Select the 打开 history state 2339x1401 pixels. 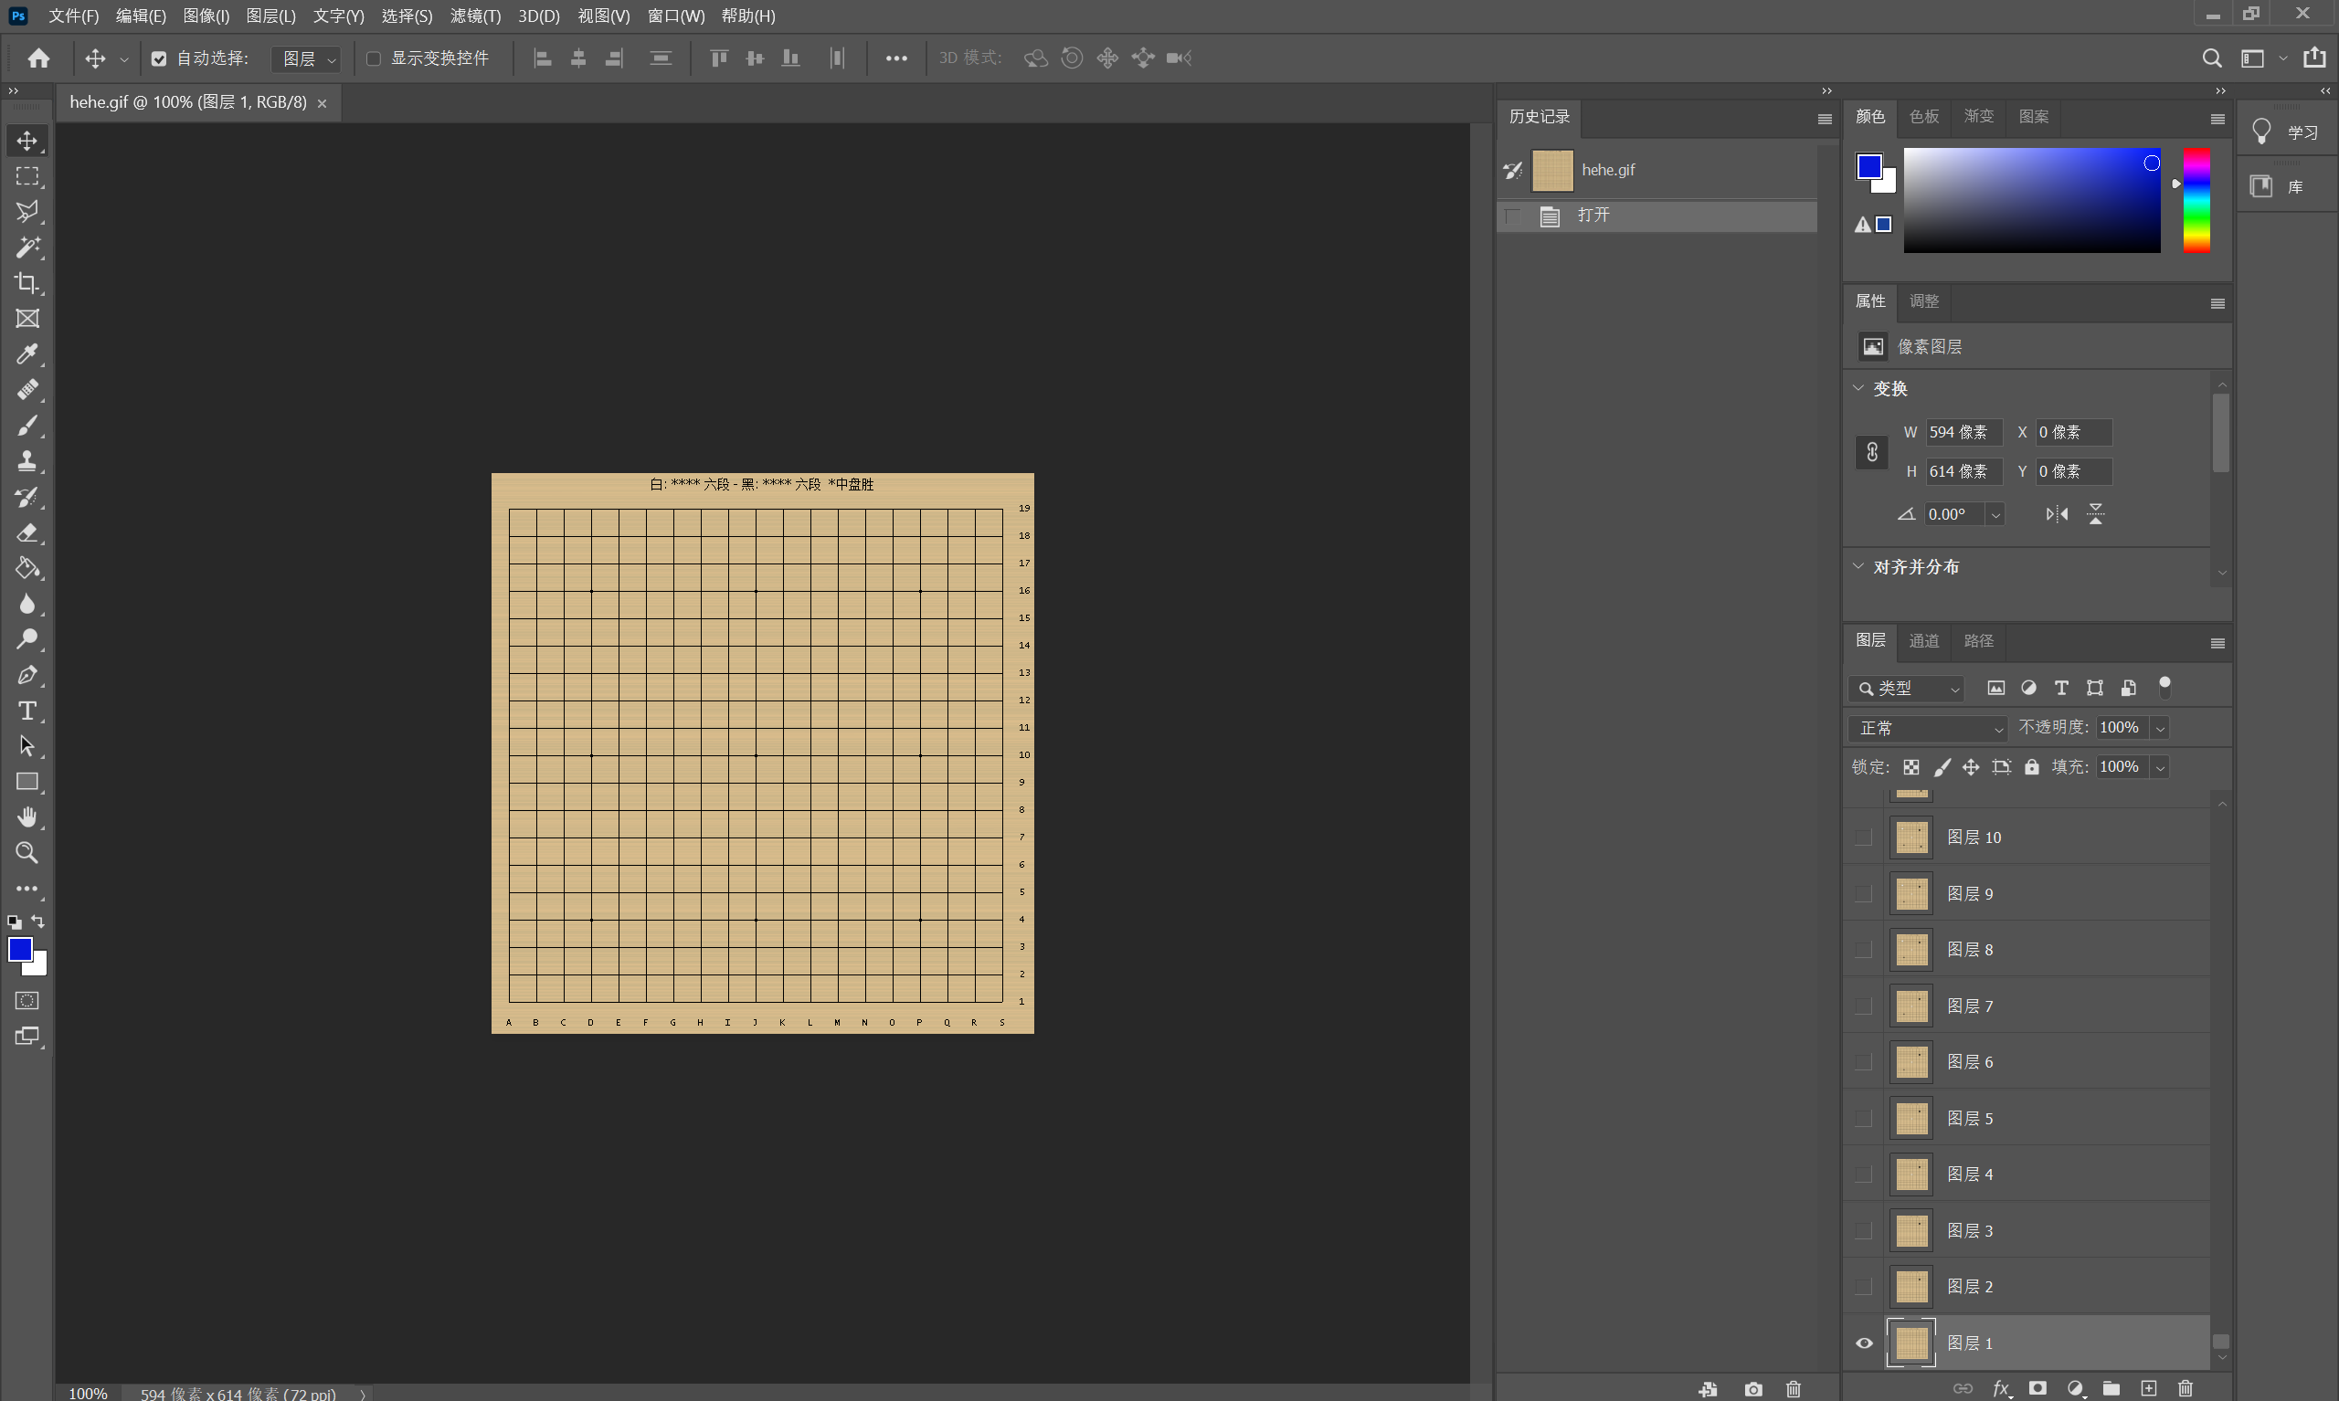click(1658, 216)
